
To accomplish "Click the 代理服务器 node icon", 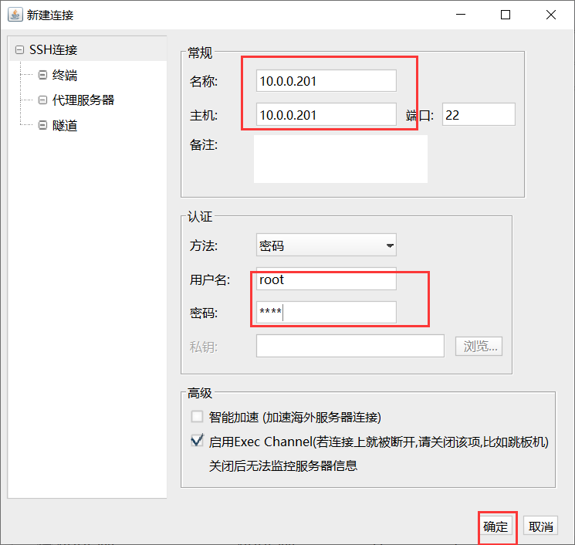I will [x=42, y=100].
